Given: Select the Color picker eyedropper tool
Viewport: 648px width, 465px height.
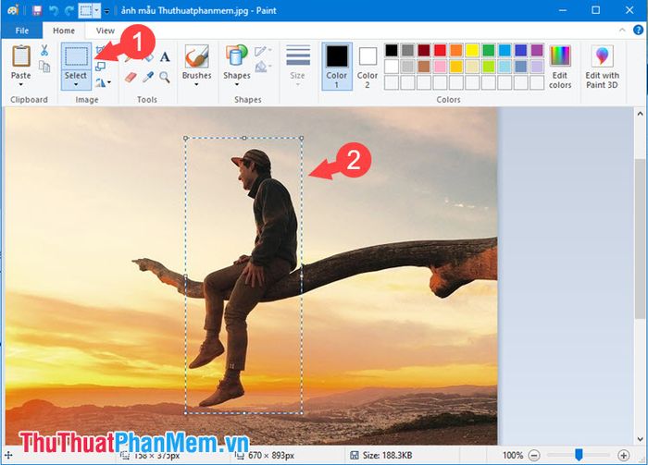Looking at the screenshot, I should [x=148, y=77].
